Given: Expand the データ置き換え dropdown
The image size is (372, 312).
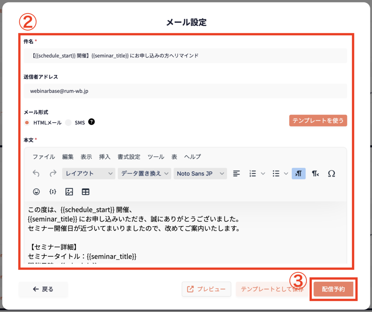Looking at the screenshot, I should [144, 173].
